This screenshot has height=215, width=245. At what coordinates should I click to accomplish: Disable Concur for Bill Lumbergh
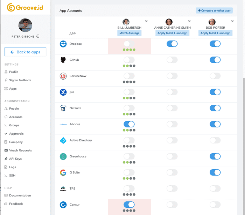pos(129,205)
